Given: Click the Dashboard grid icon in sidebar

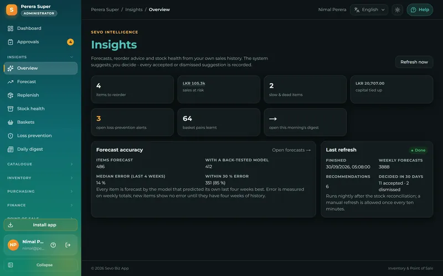Looking at the screenshot, I should (x=11, y=28).
